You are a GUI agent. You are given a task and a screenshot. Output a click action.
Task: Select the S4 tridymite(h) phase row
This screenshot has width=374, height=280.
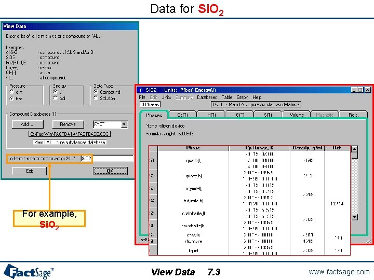[x=249, y=201]
